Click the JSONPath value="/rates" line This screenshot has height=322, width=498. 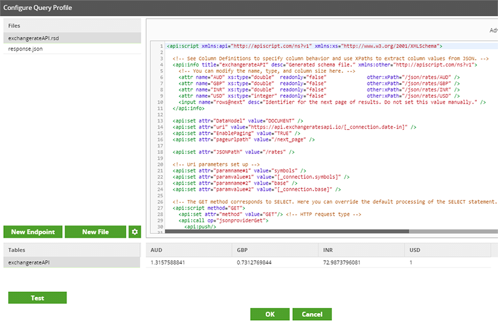(x=233, y=152)
